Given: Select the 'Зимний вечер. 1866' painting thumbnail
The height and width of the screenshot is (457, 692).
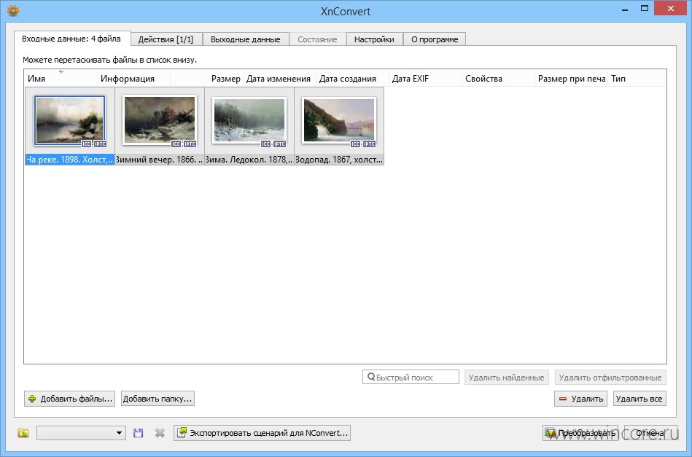Looking at the screenshot, I should (160, 120).
